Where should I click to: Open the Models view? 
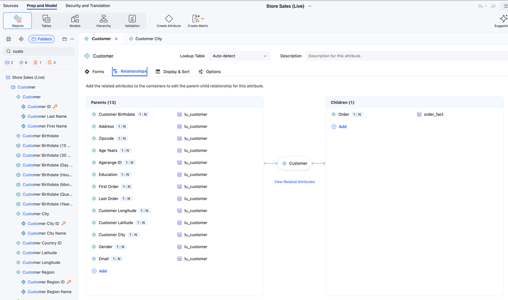coord(75,20)
